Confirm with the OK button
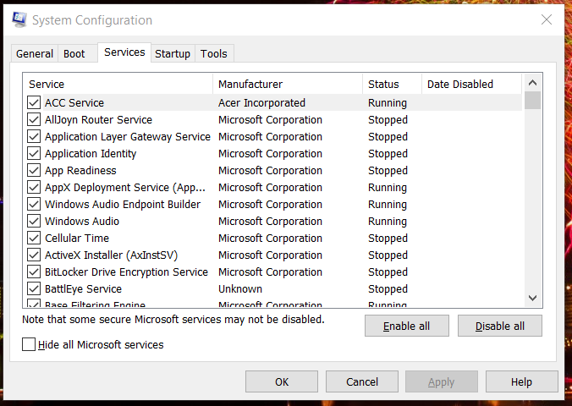Image resolution: width=572 pixels, height=406 pixels. click(282, 381)
